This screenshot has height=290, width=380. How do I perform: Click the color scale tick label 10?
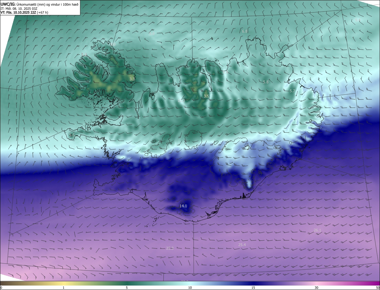click(x=190, y=288)
